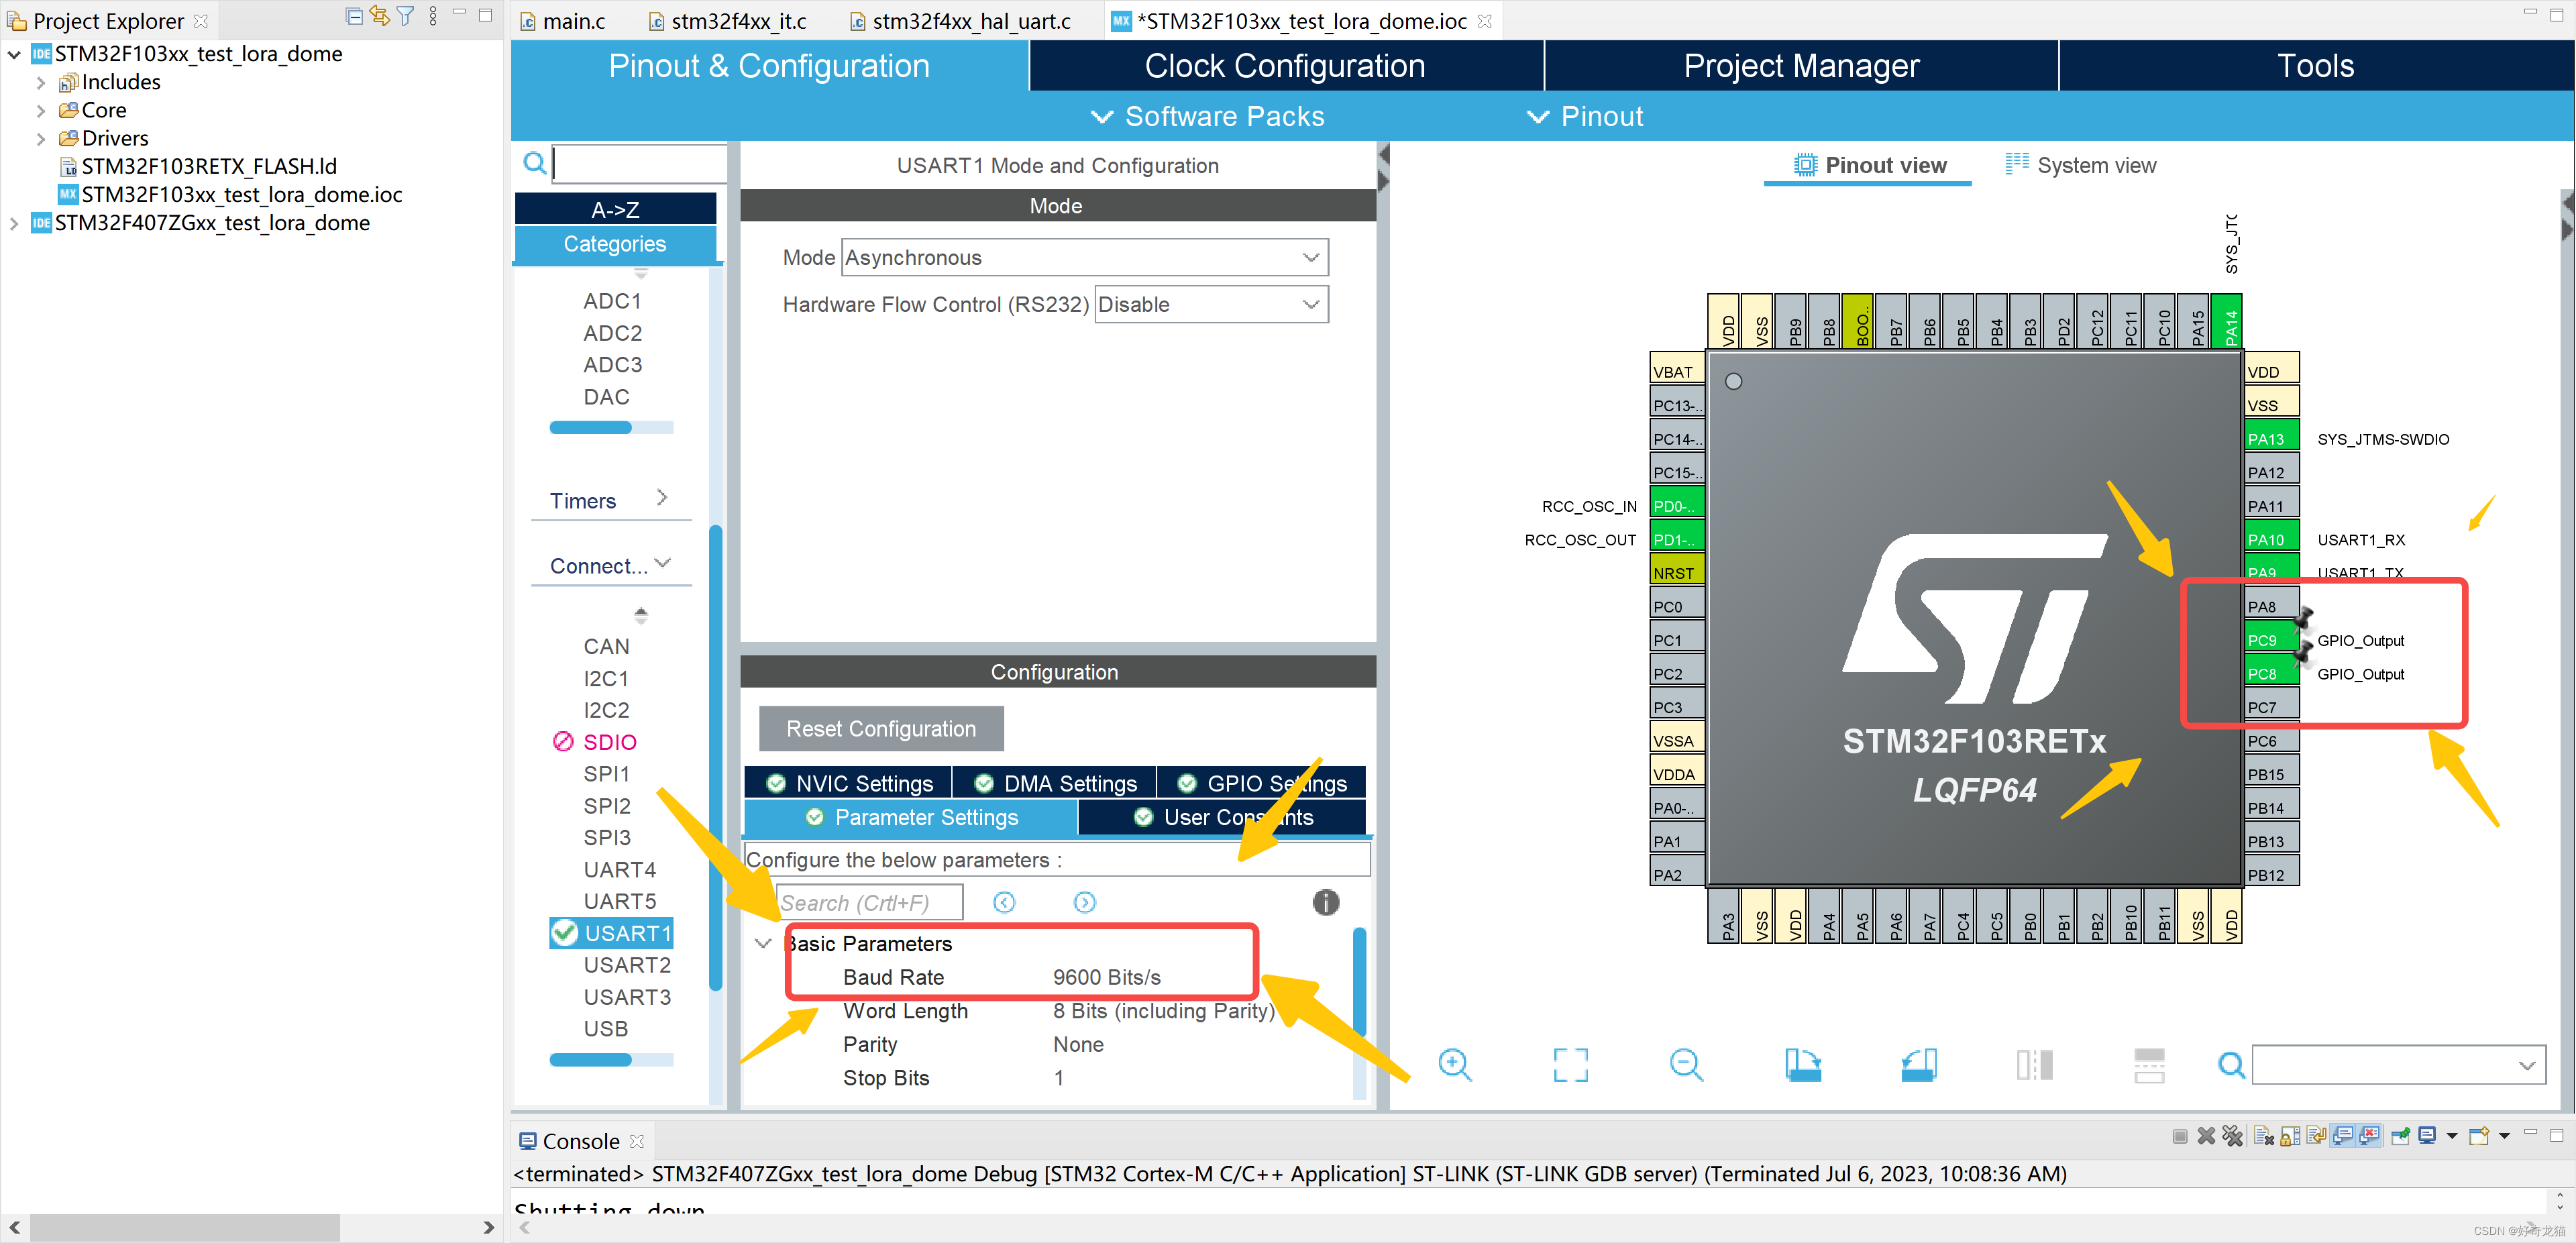Click the zoom out magnifier icon

point(1686,1064)
